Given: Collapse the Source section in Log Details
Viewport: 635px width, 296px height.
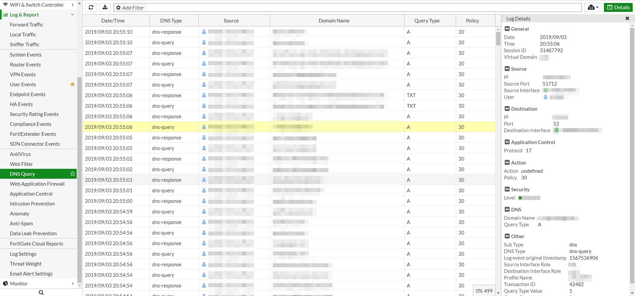Looking at the screenshot, I should tap(507, 69).
